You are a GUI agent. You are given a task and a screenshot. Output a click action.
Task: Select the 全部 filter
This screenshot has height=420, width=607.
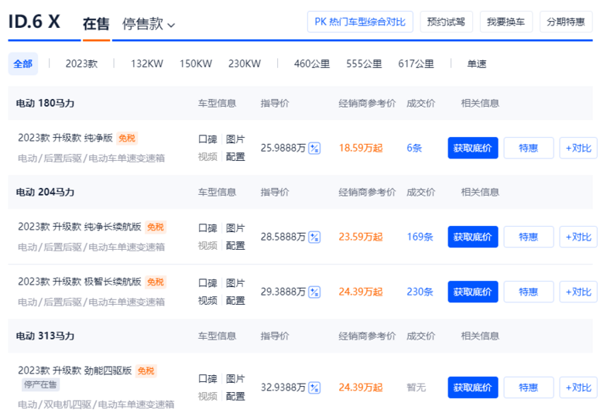point(23,63)
